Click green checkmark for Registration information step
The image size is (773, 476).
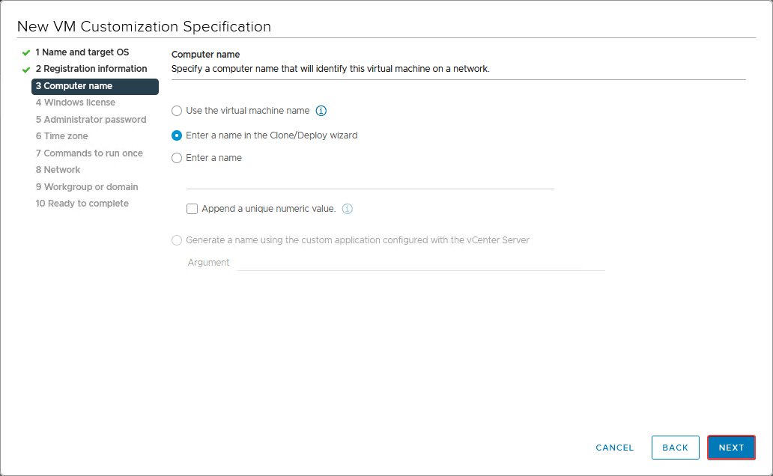tap(26, 70)
